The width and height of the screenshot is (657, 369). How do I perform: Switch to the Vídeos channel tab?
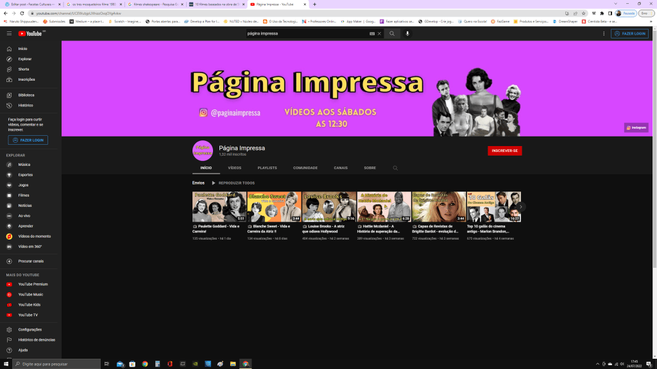click(x=235, y=168)
